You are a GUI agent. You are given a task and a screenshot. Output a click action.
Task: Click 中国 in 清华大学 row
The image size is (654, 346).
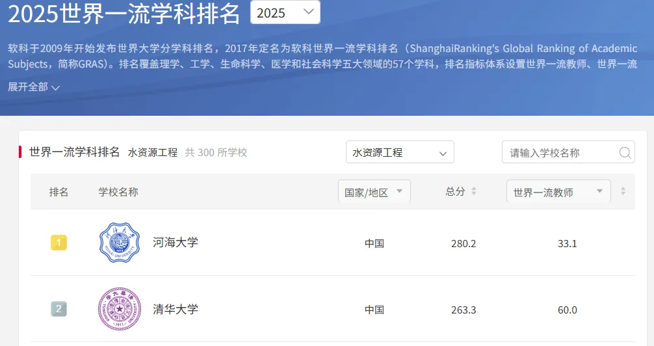pos(374,310)
